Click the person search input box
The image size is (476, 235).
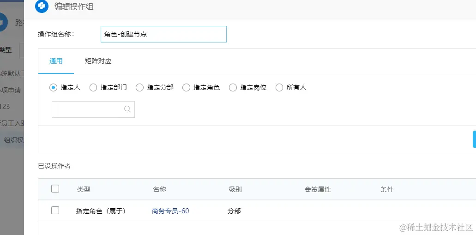pos(93,109)
